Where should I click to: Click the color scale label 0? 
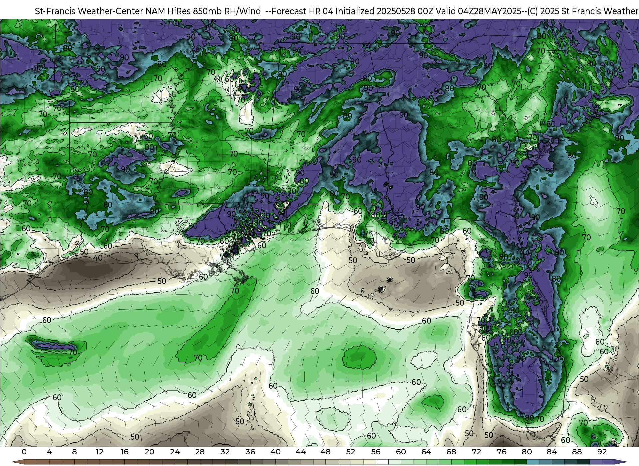[x=24, y=452]
